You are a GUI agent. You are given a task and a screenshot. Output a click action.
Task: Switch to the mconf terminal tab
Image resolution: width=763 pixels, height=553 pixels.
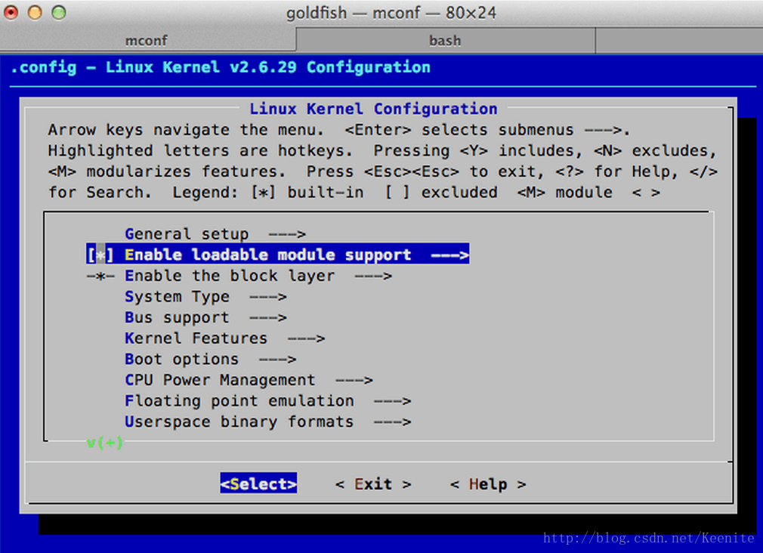click(147, 40)
